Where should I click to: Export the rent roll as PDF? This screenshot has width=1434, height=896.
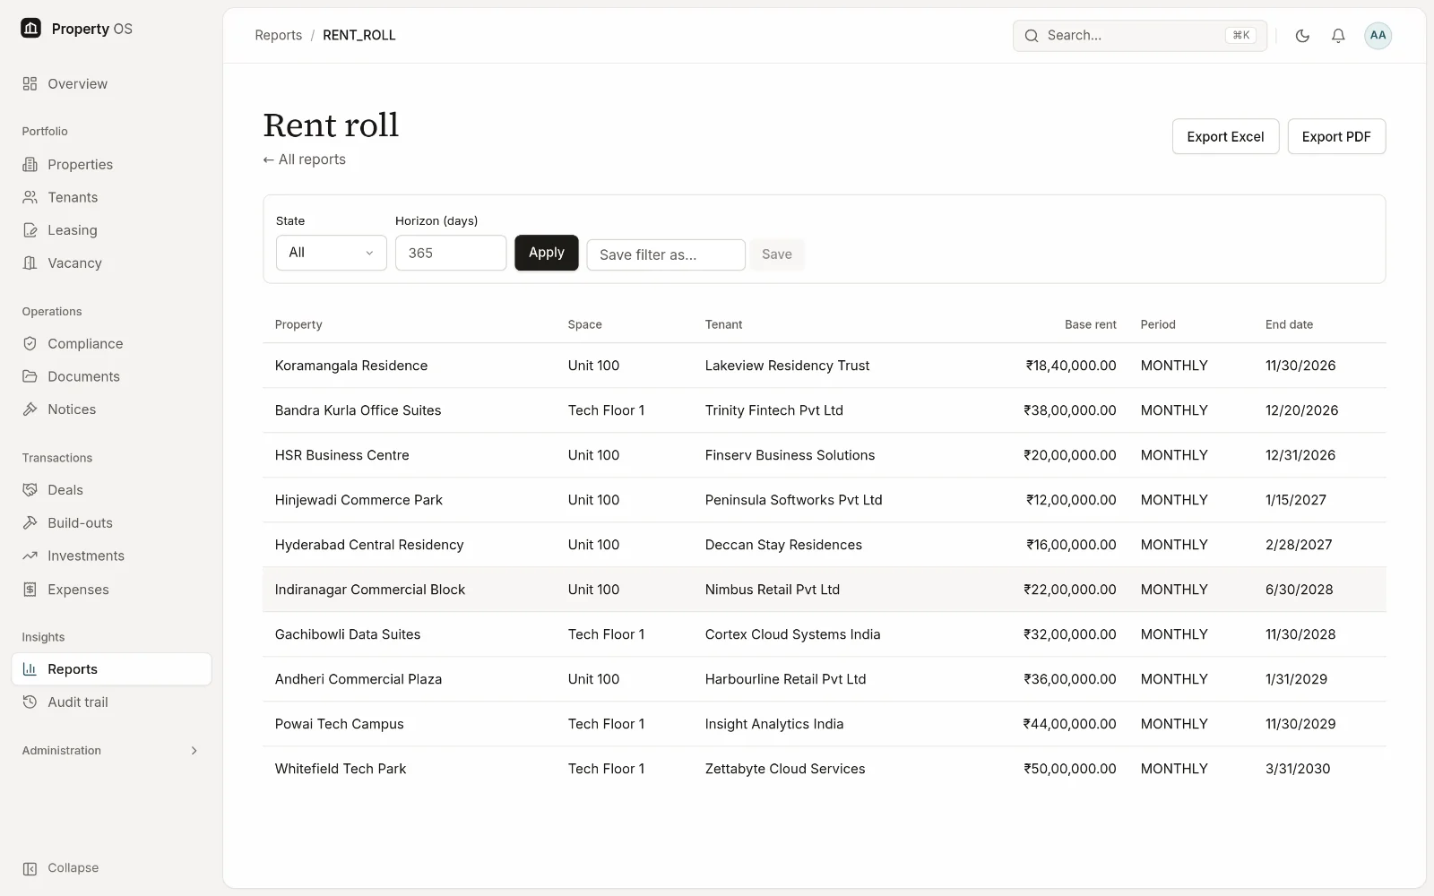[1336, 136]
